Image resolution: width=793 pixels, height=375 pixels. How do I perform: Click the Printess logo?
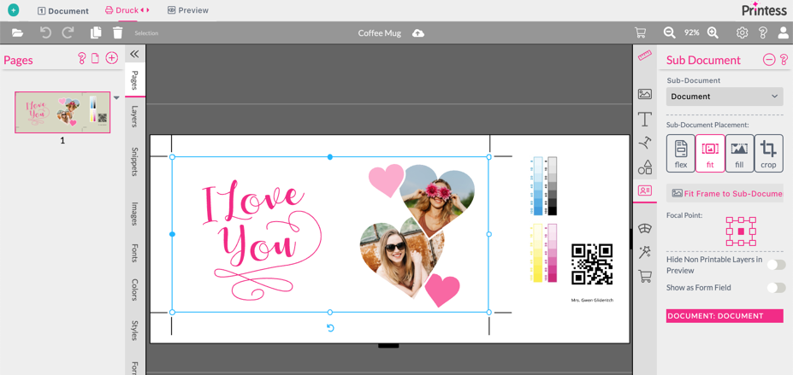point(764,9)
